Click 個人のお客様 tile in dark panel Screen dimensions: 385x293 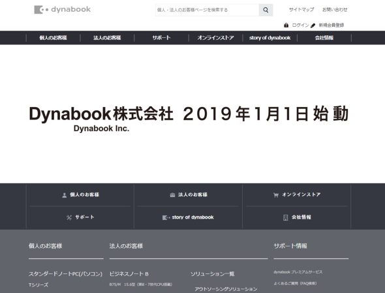click(x=80, y=194)
